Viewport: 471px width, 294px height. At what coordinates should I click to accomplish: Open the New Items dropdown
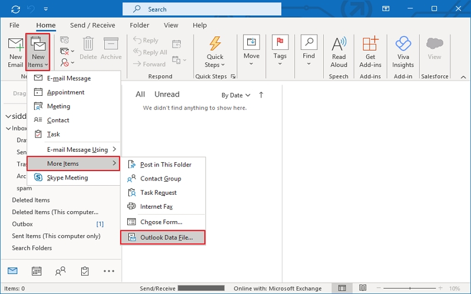(38, 52)
